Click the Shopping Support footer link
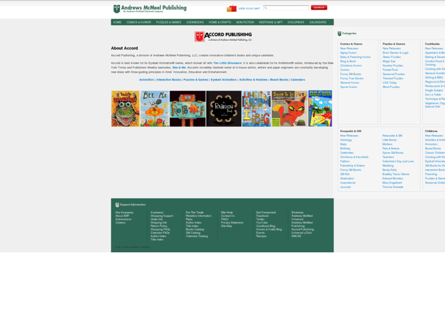The image size is (445, 333). (x=162, y=216)
